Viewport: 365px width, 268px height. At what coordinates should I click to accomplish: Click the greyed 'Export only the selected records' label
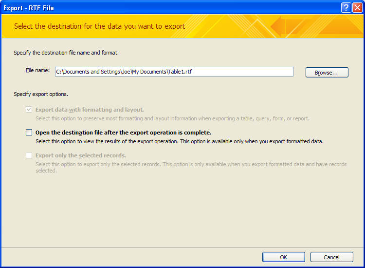pyautogui.click(x=81, y=155)
